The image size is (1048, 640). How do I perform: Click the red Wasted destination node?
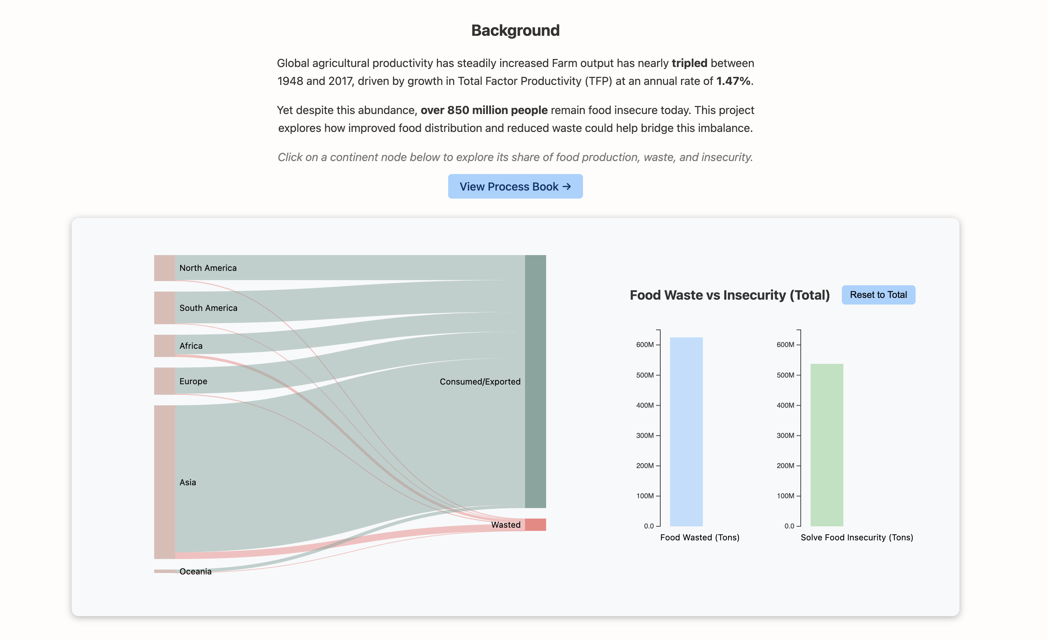[535, 525]
